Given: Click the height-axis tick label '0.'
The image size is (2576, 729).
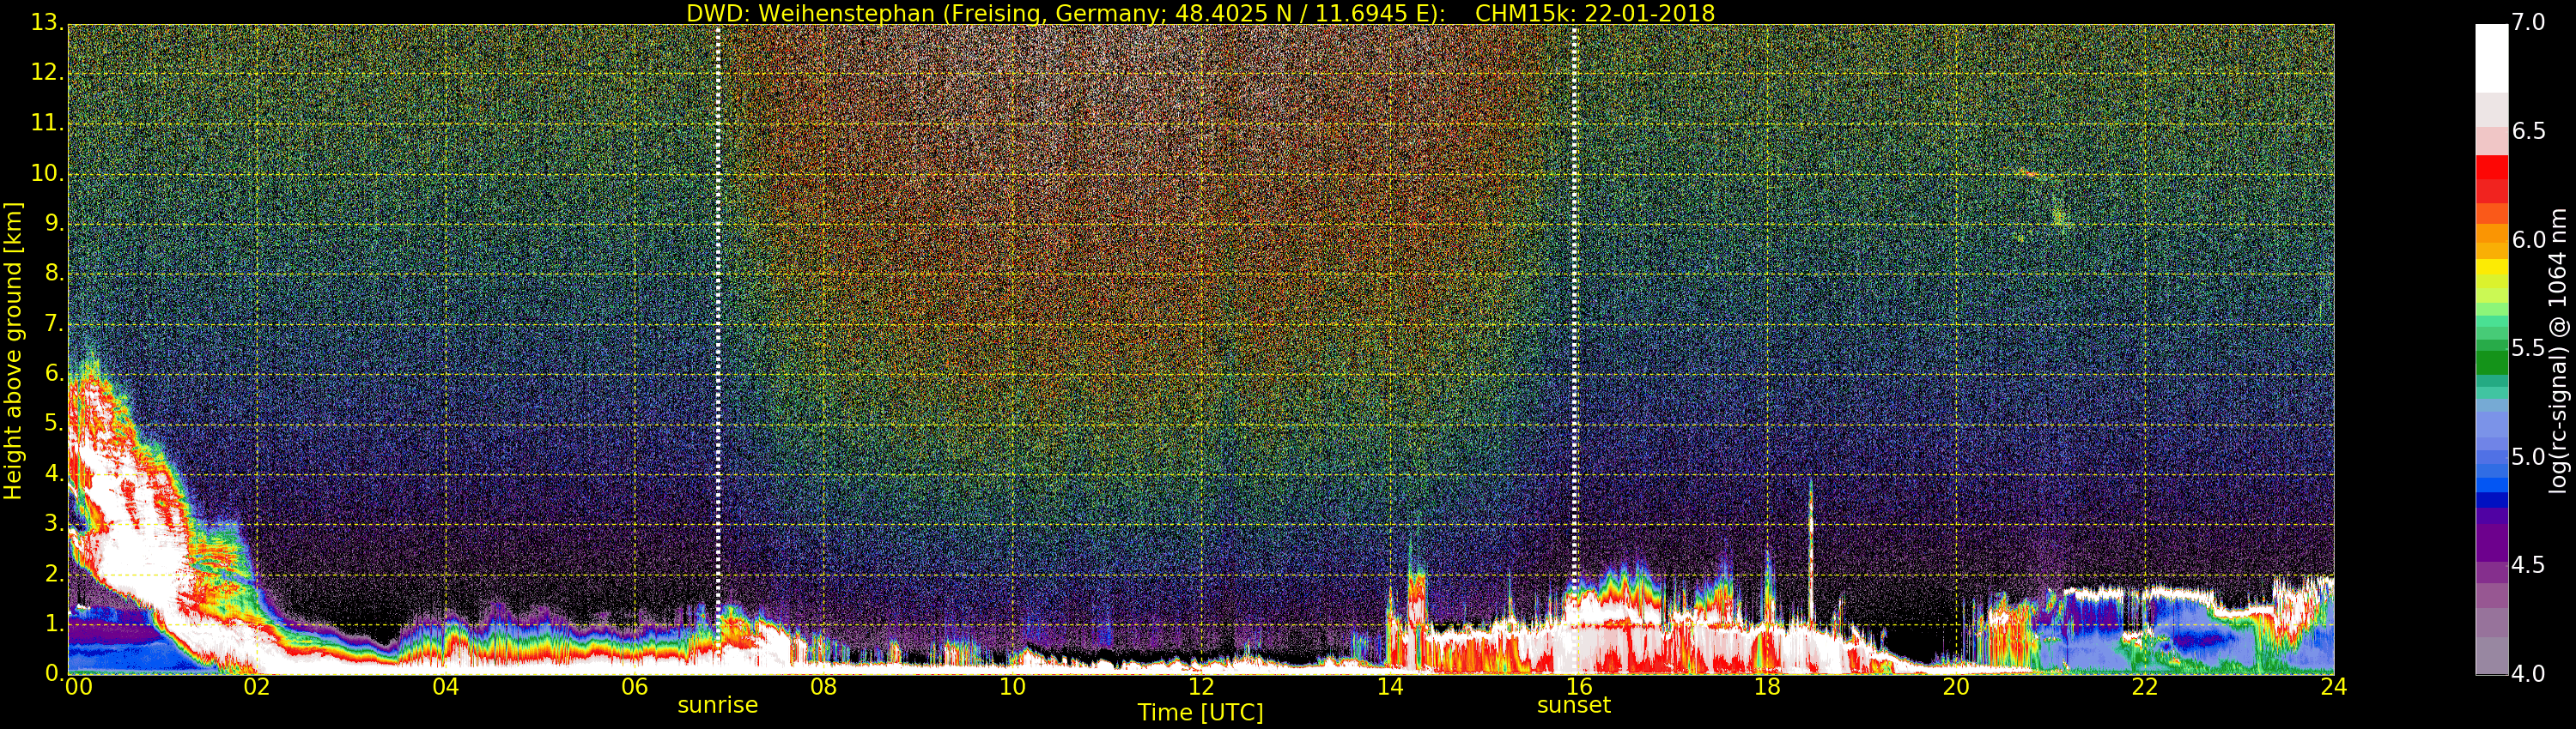Looking at the screenshot, I should (x=54, y=673).
